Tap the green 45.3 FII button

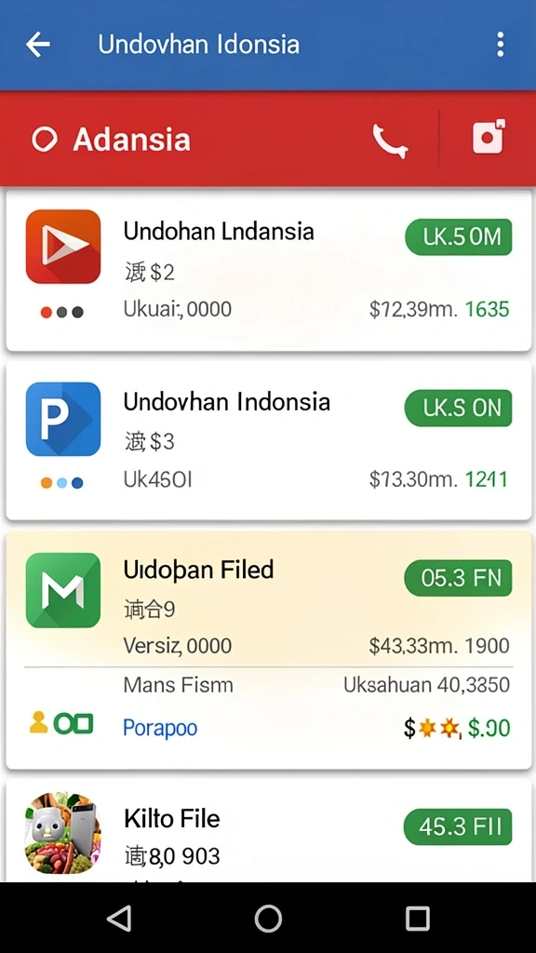[458, 826]
